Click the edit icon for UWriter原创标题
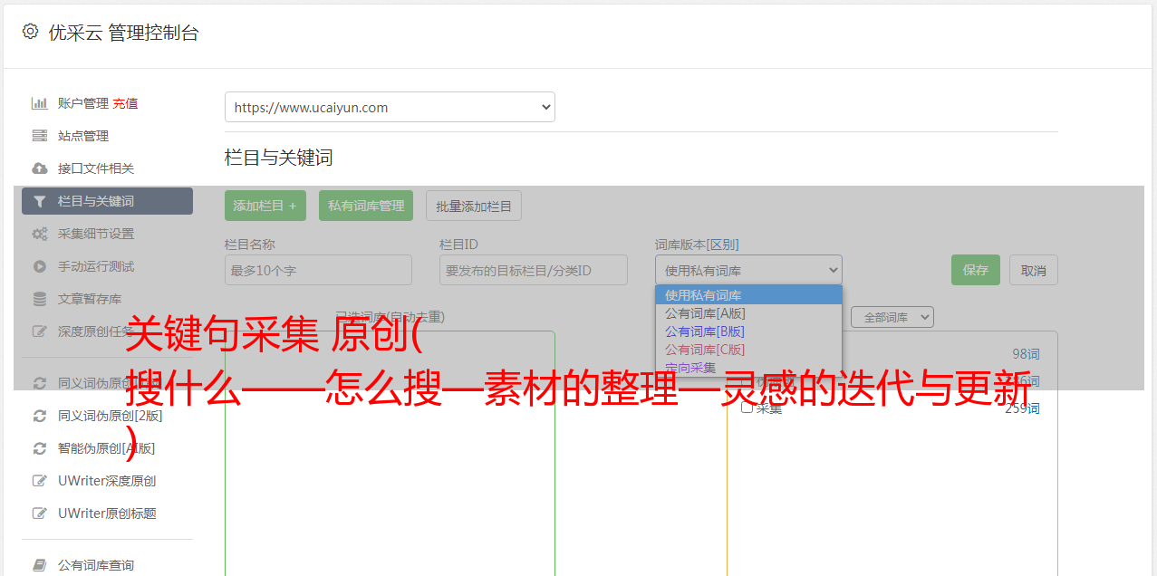The image size is (1157, 576). coord(40,514)
